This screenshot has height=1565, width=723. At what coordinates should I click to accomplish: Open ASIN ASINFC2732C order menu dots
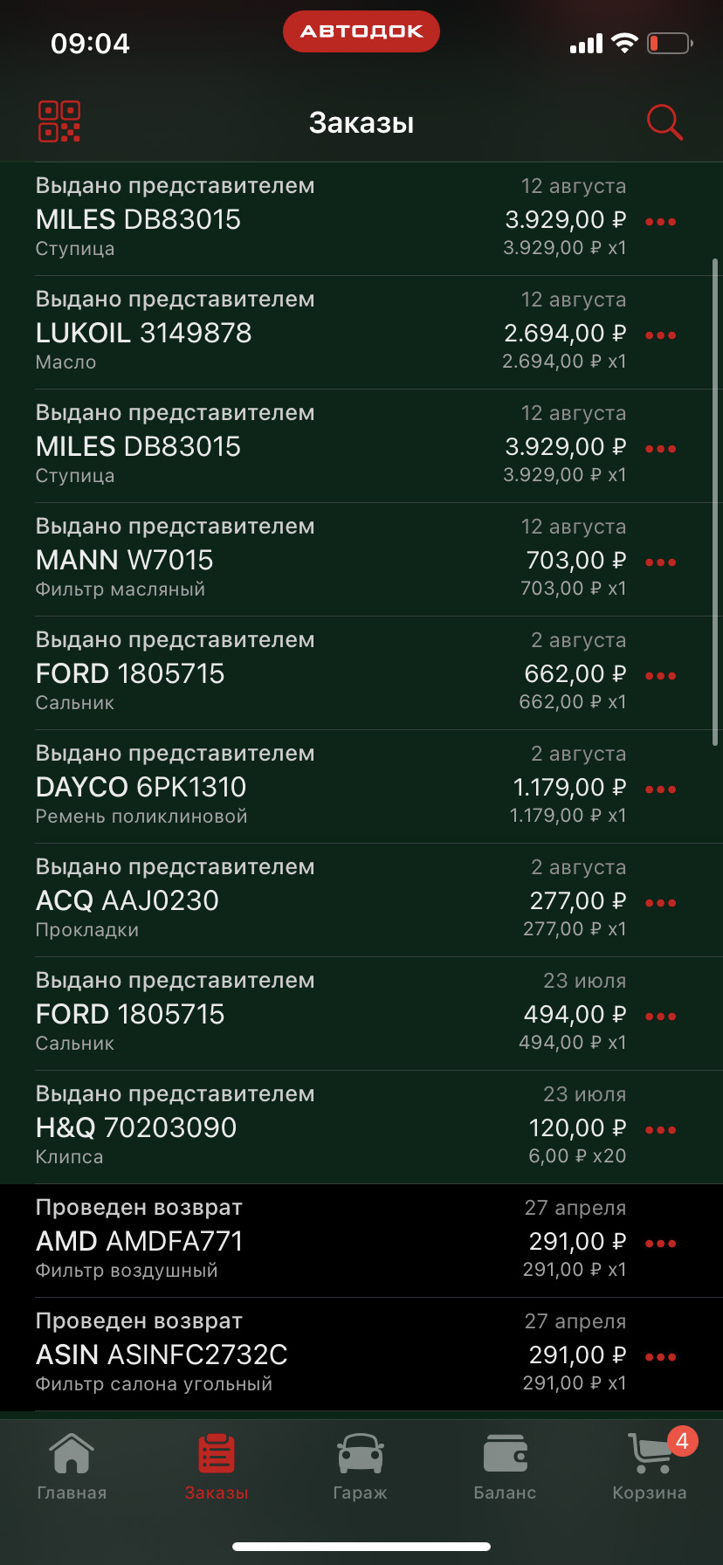point(660,1357)
